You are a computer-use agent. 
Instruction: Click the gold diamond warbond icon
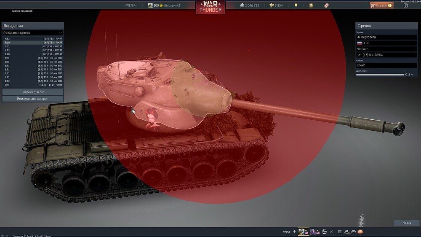tap(311, 5)
